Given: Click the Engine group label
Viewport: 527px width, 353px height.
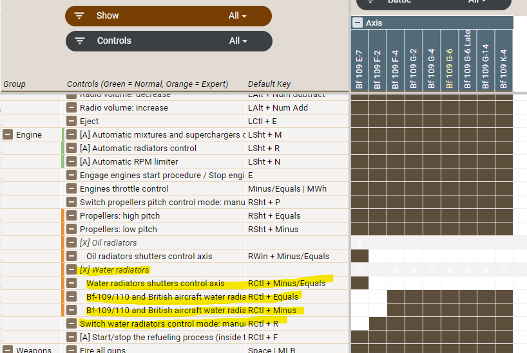Looking at the screenshot, I should coord(29,134).
